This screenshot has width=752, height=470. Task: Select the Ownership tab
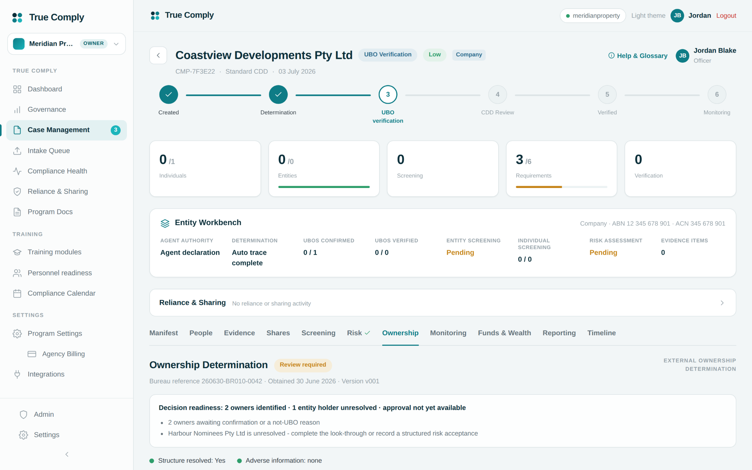pos(400,333)
